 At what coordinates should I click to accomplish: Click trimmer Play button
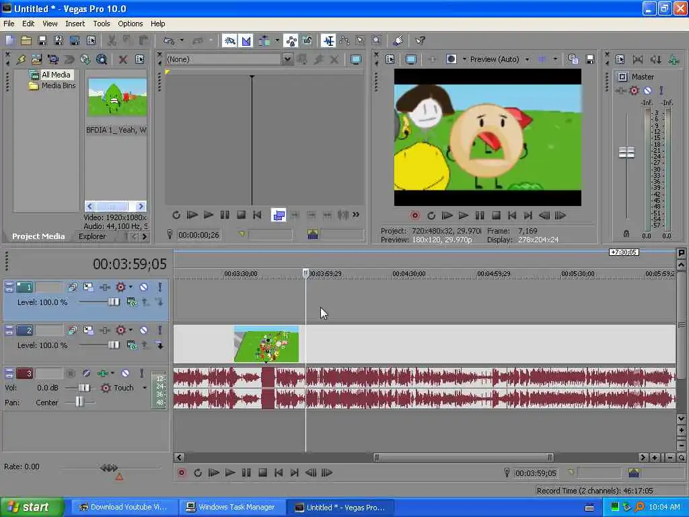click(x=209, y=215)
